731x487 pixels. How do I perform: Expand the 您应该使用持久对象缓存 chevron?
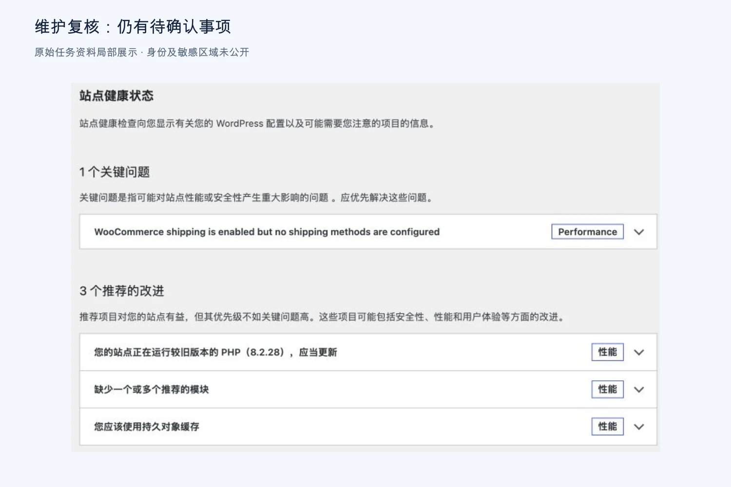(x=639, y=427)
